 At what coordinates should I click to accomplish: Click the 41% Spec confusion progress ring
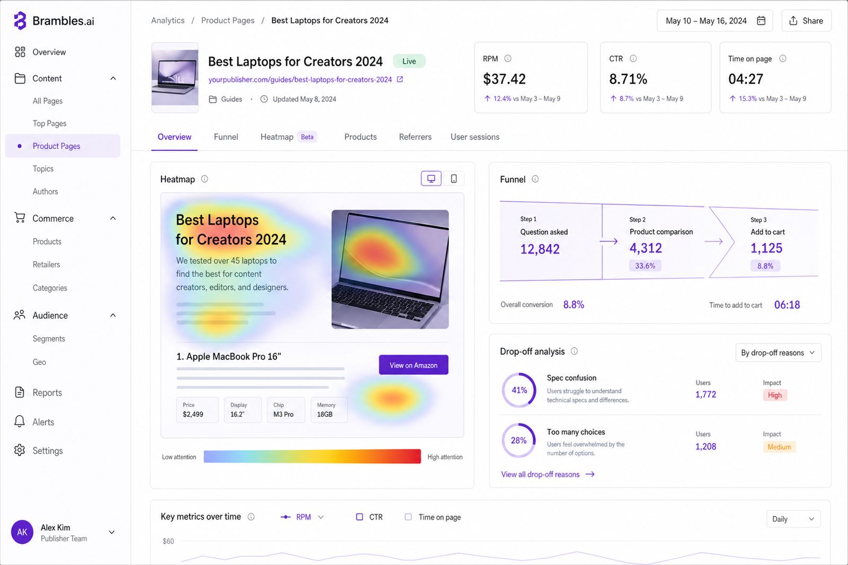(x=519, y=390)
